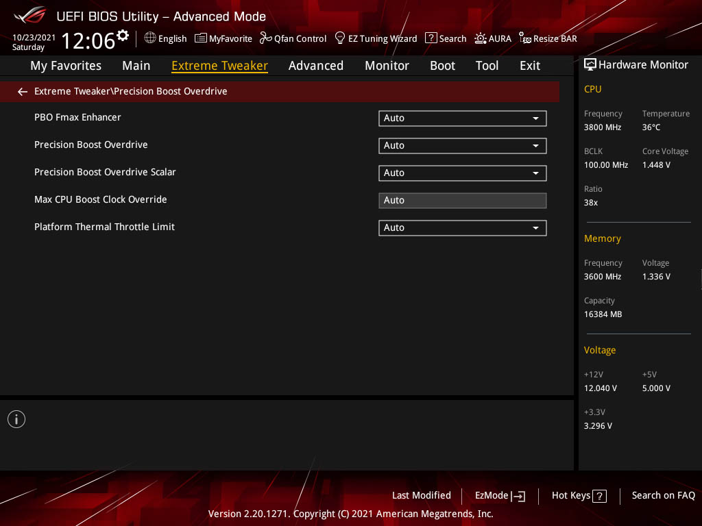Click the Memory section heading
The height and width of the screenshot is (526, 702).
[x=602, y=238]
